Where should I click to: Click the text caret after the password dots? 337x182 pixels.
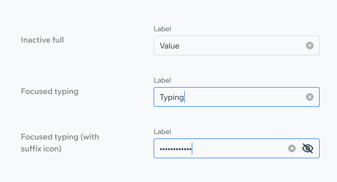click(192, 148)
